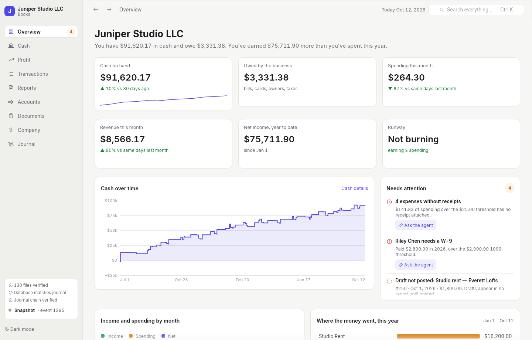Click the Ctrl K shortcut hint

[507, 10]
